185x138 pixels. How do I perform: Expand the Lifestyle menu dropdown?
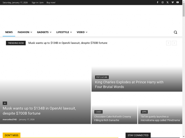pos(64,32)
